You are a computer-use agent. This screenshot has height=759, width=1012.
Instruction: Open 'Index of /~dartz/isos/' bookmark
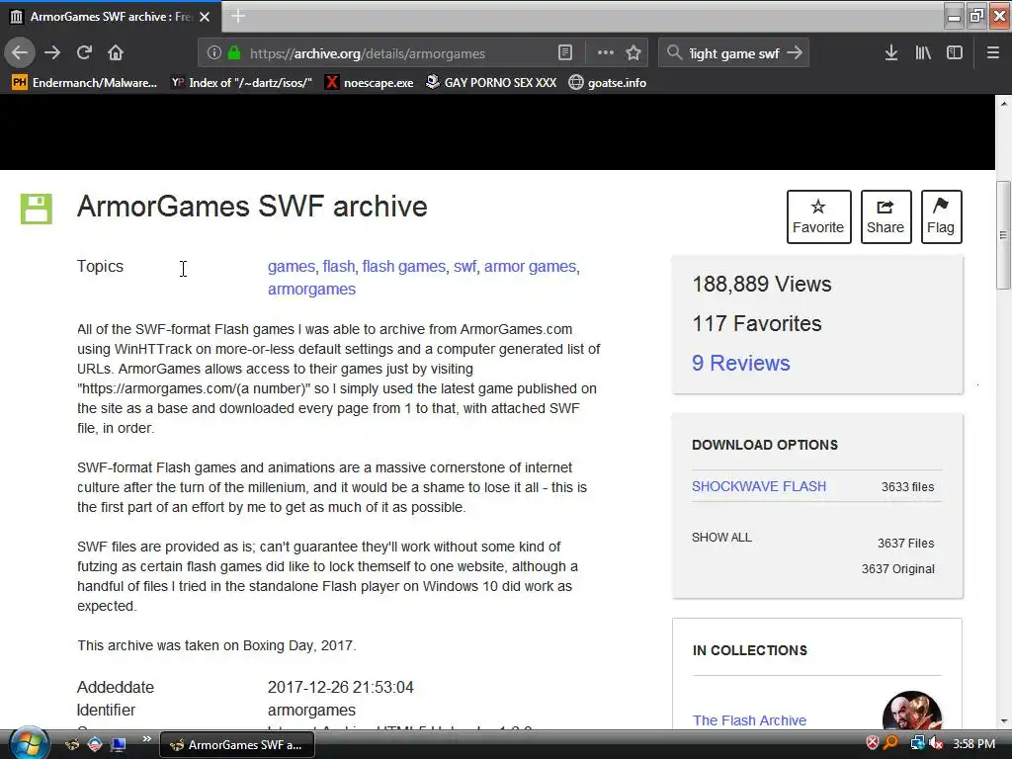point(241,83)
